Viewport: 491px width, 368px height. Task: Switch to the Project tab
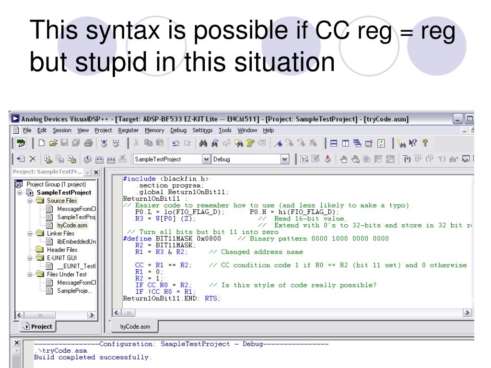(38, 327)
